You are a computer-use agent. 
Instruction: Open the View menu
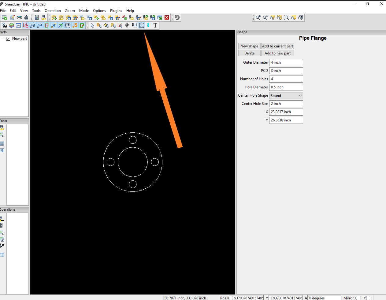click(24, 10)
